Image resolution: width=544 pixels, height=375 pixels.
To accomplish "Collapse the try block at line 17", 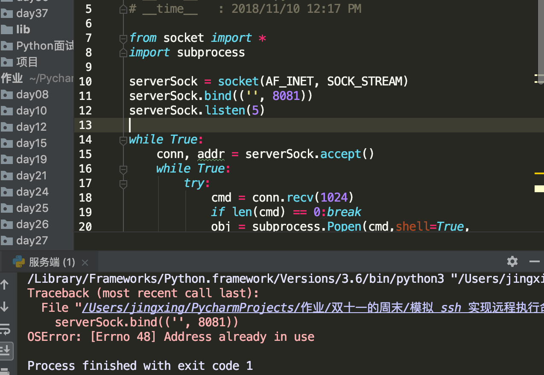I will pos(123,184).
